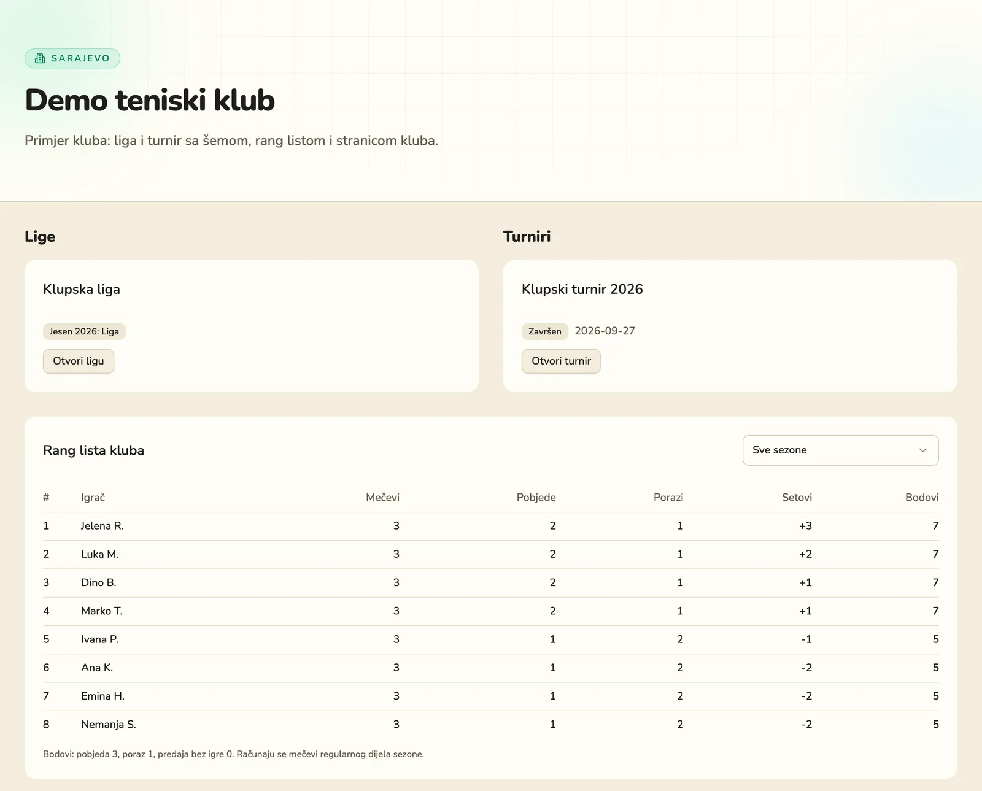The image size is (982, 791).
Task: Click the Pobjede column header
Action: click(536, 497)
